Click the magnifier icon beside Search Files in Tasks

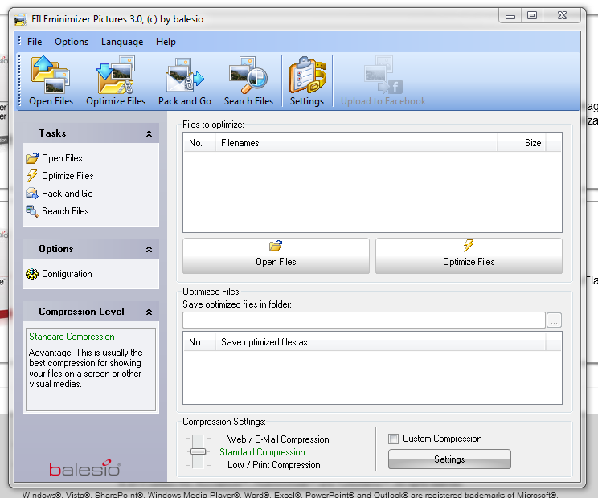(32, 211)
